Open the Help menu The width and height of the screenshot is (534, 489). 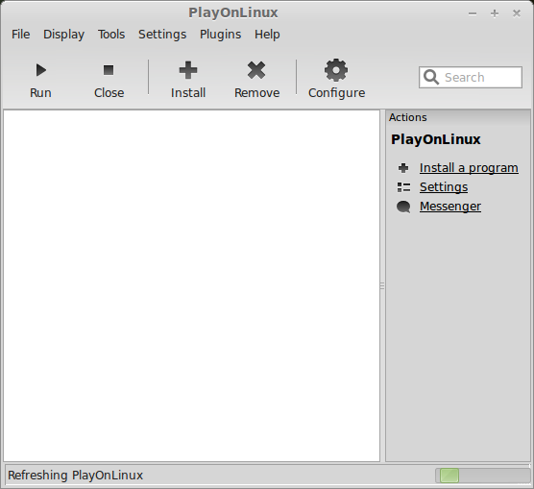click(267, 35)
